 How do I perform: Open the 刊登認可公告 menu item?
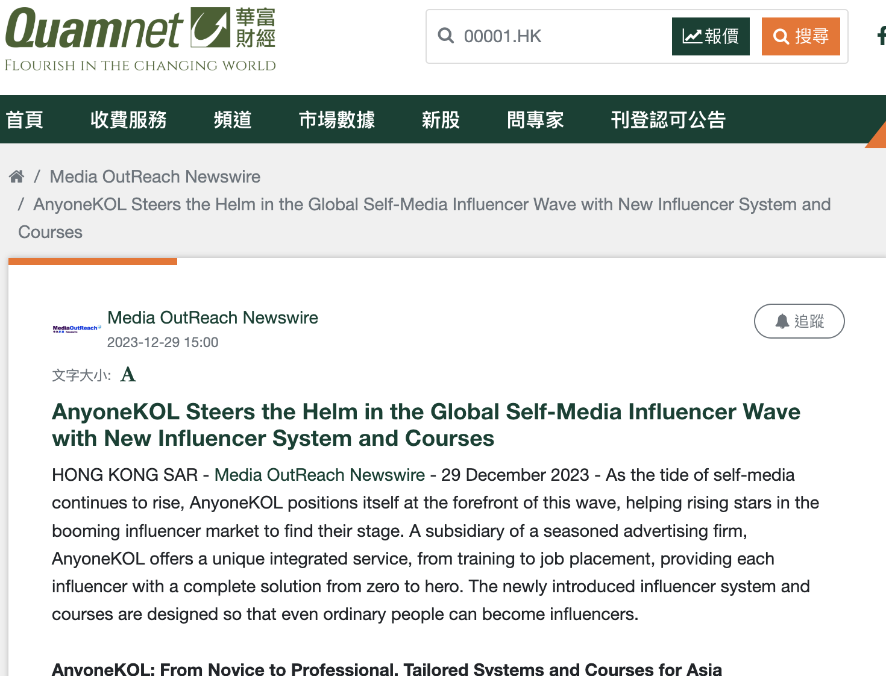[668, 120]
